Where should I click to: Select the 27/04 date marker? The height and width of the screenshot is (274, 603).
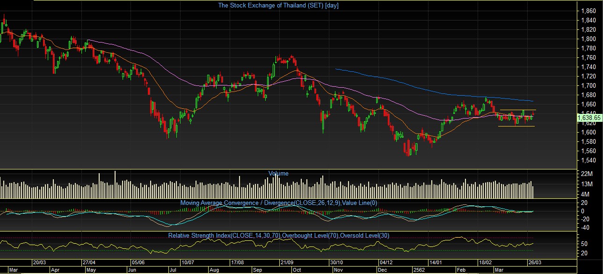89,262
